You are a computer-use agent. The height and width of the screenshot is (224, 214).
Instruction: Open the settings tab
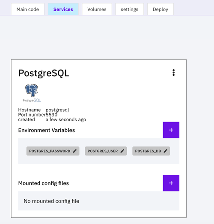(x=130, y=9)
